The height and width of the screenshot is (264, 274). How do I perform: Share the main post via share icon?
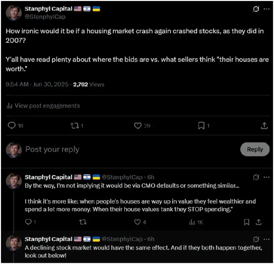264,126
